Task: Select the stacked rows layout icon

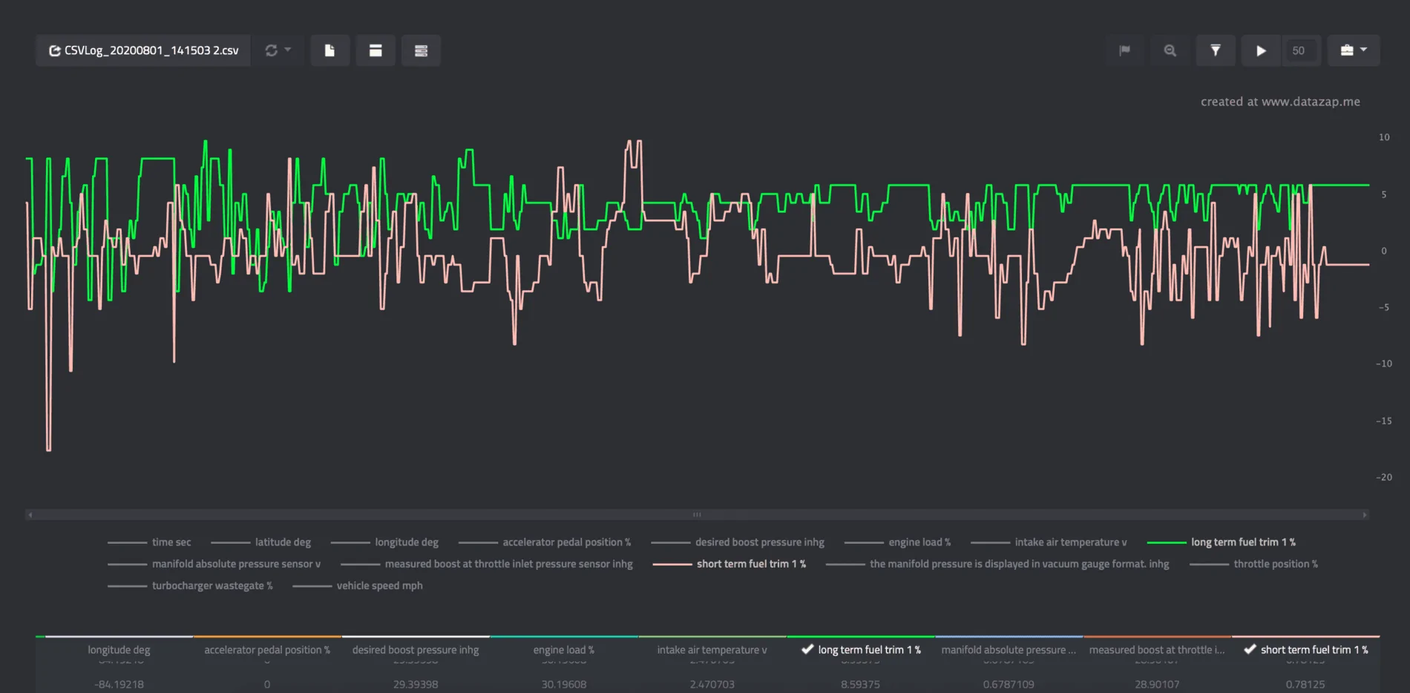Action: click(x=421, y=50)
